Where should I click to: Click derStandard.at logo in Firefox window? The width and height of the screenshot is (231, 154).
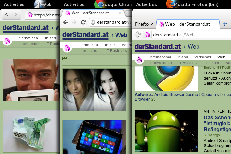158,47
